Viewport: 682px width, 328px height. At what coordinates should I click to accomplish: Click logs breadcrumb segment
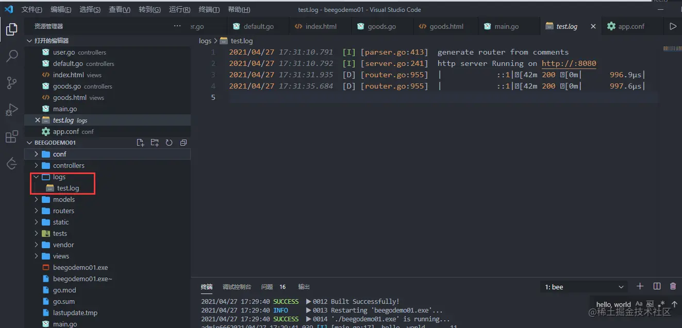(205, 41)
